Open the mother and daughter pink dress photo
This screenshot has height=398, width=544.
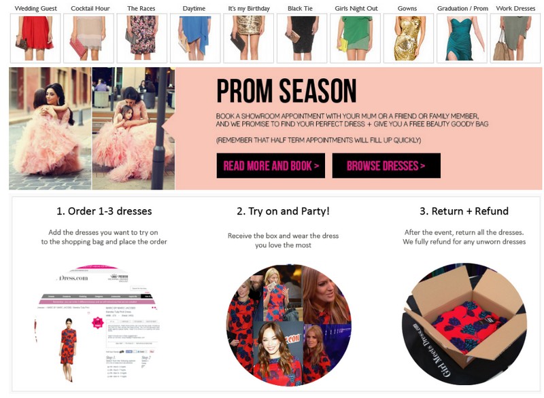point(92,128)
